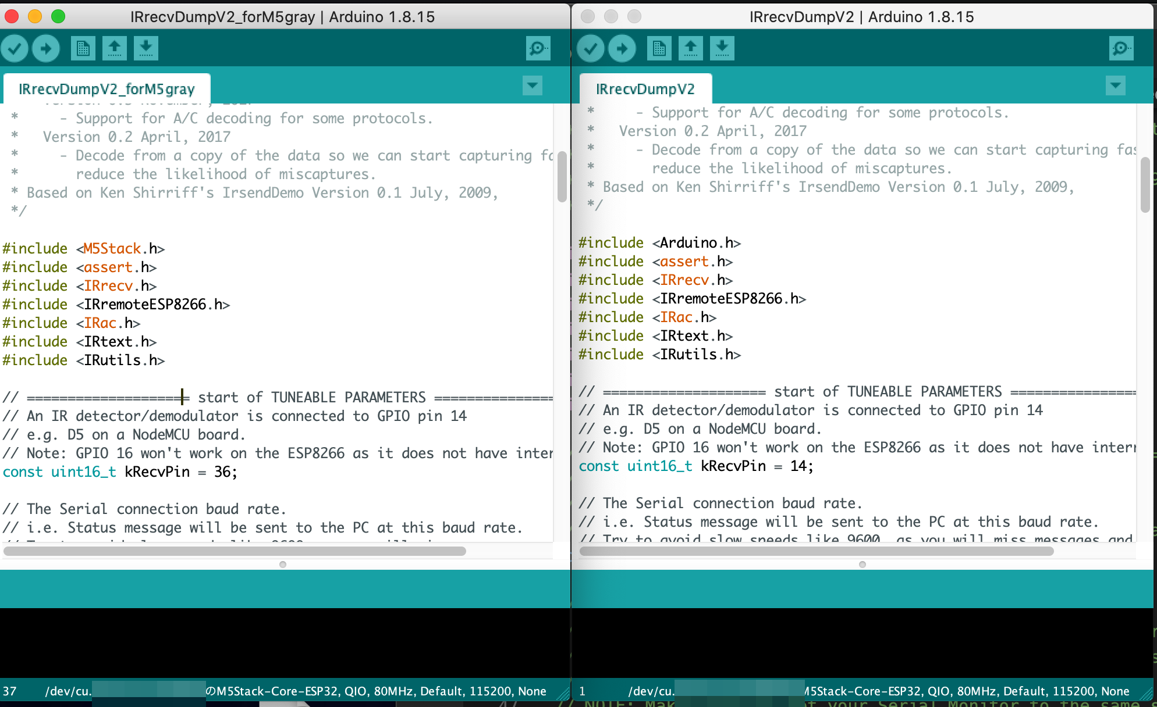Click the console divider handle in left window
Image resolution: width=1157 pixels, height=707 pixels.
pos(283,565)
